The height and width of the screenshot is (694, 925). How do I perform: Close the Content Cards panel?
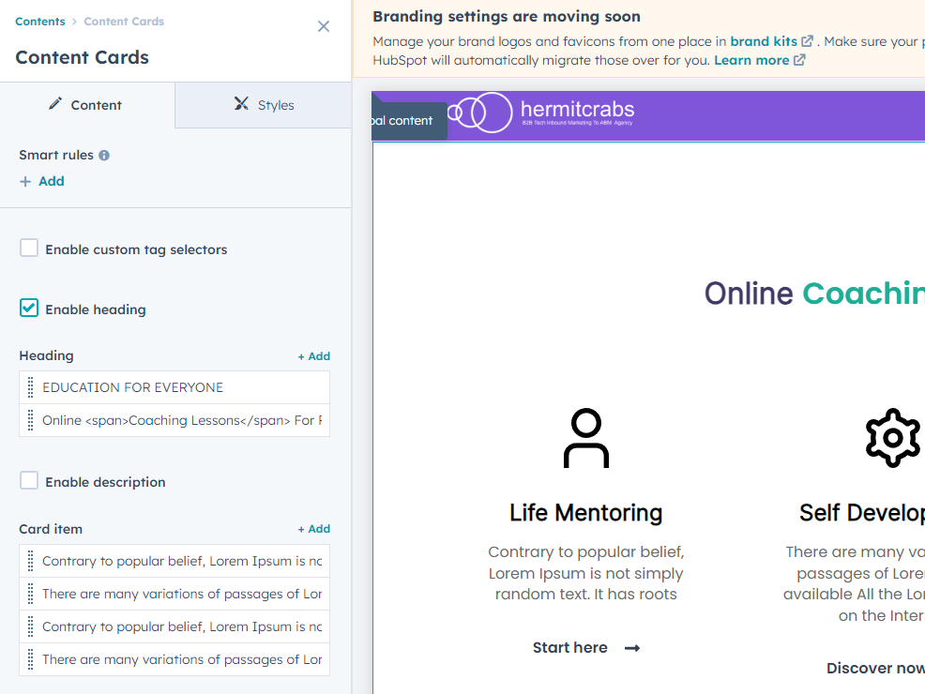point(324,26)
